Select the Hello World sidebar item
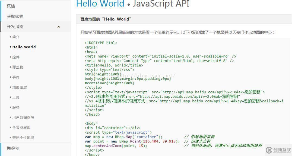The width and height of the screenshot is (292, 156). point(24,47)
